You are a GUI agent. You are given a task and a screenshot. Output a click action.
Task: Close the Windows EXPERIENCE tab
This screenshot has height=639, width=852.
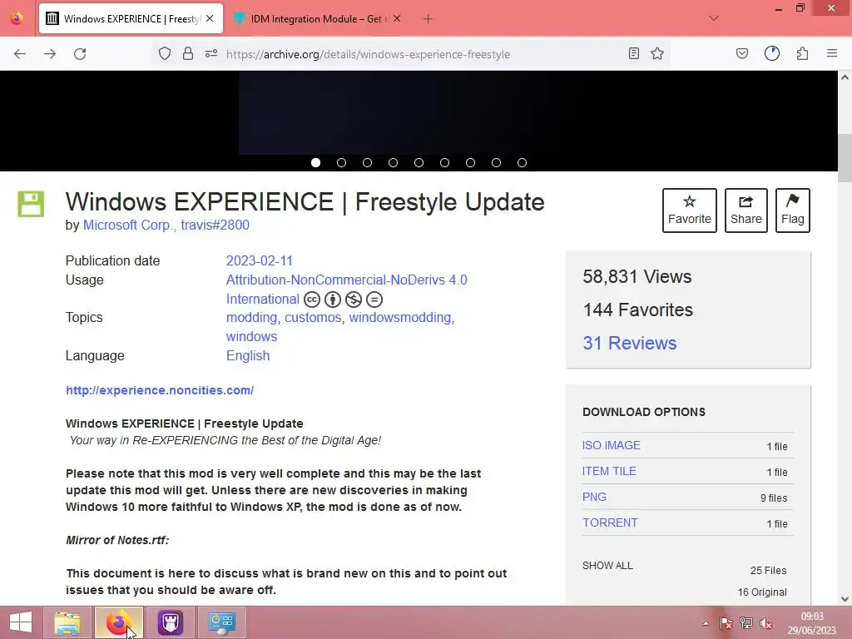point(210,18)
